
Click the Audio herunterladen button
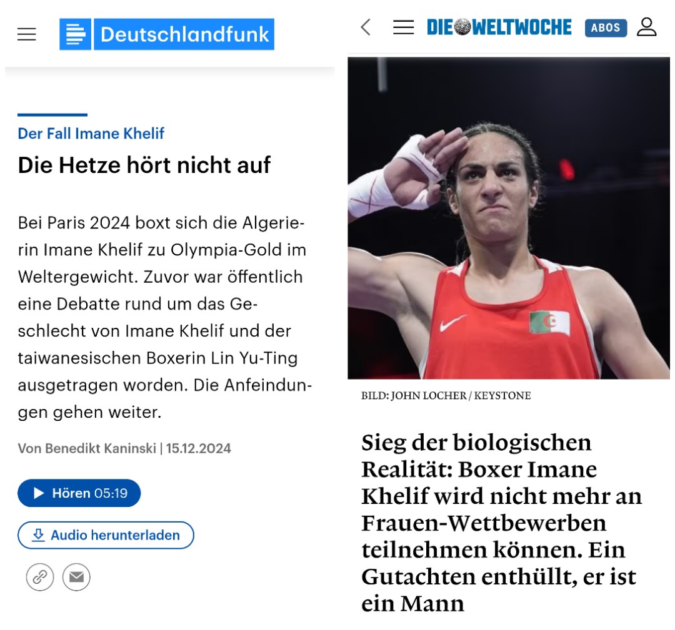click(x=106, y=535)
